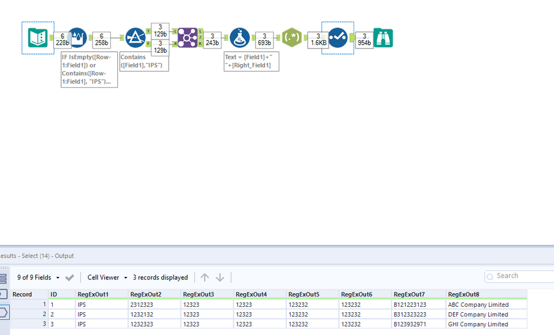Select row number 1 in Record column
Screen dimensions: 554x335
[29, 304]
